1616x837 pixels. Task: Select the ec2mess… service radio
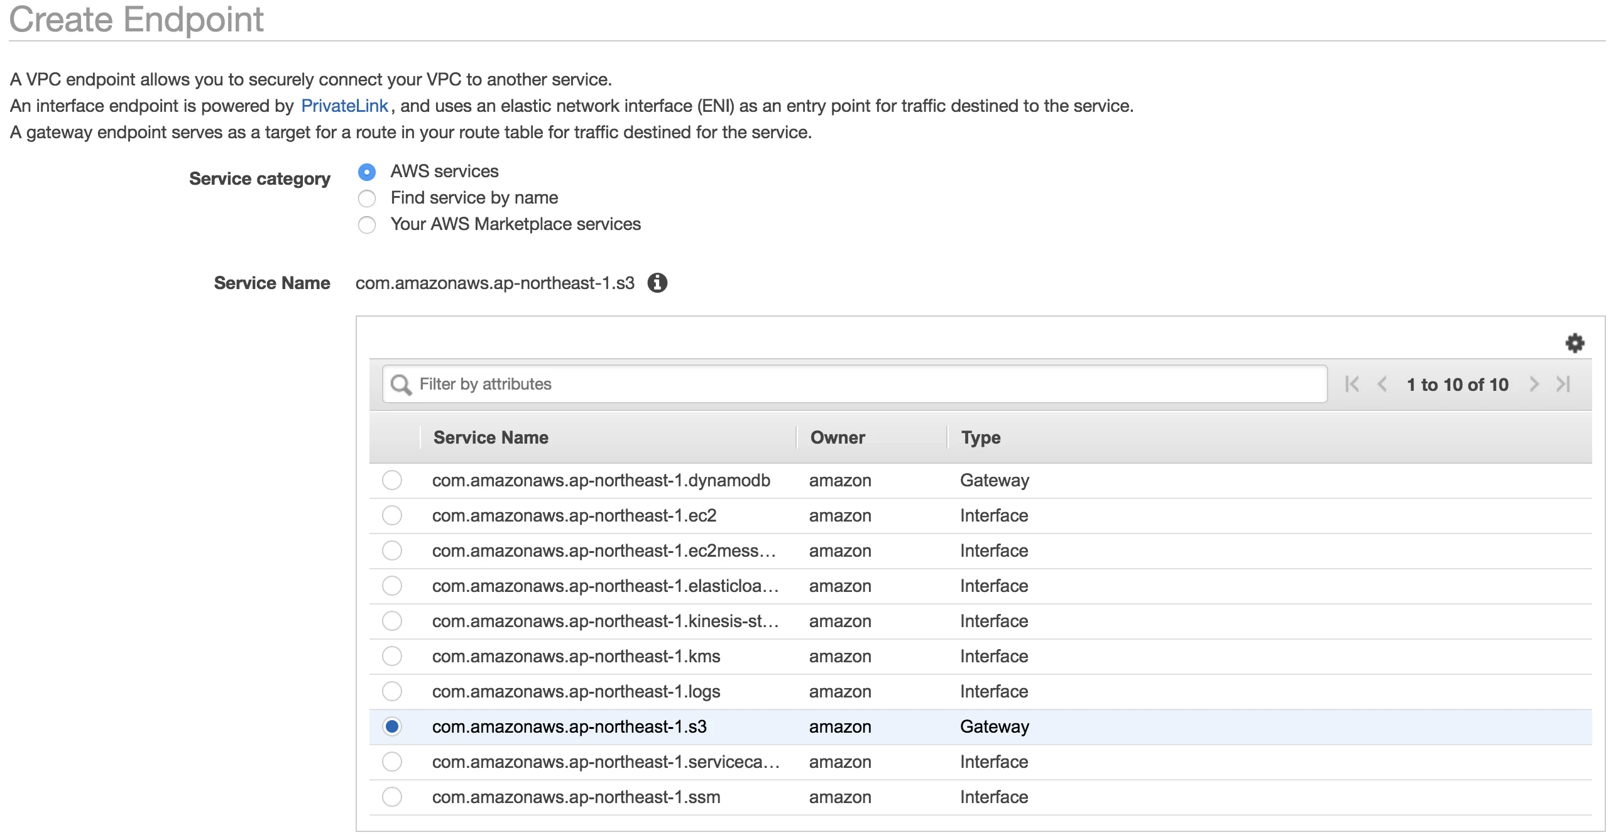tap(392, 550)
